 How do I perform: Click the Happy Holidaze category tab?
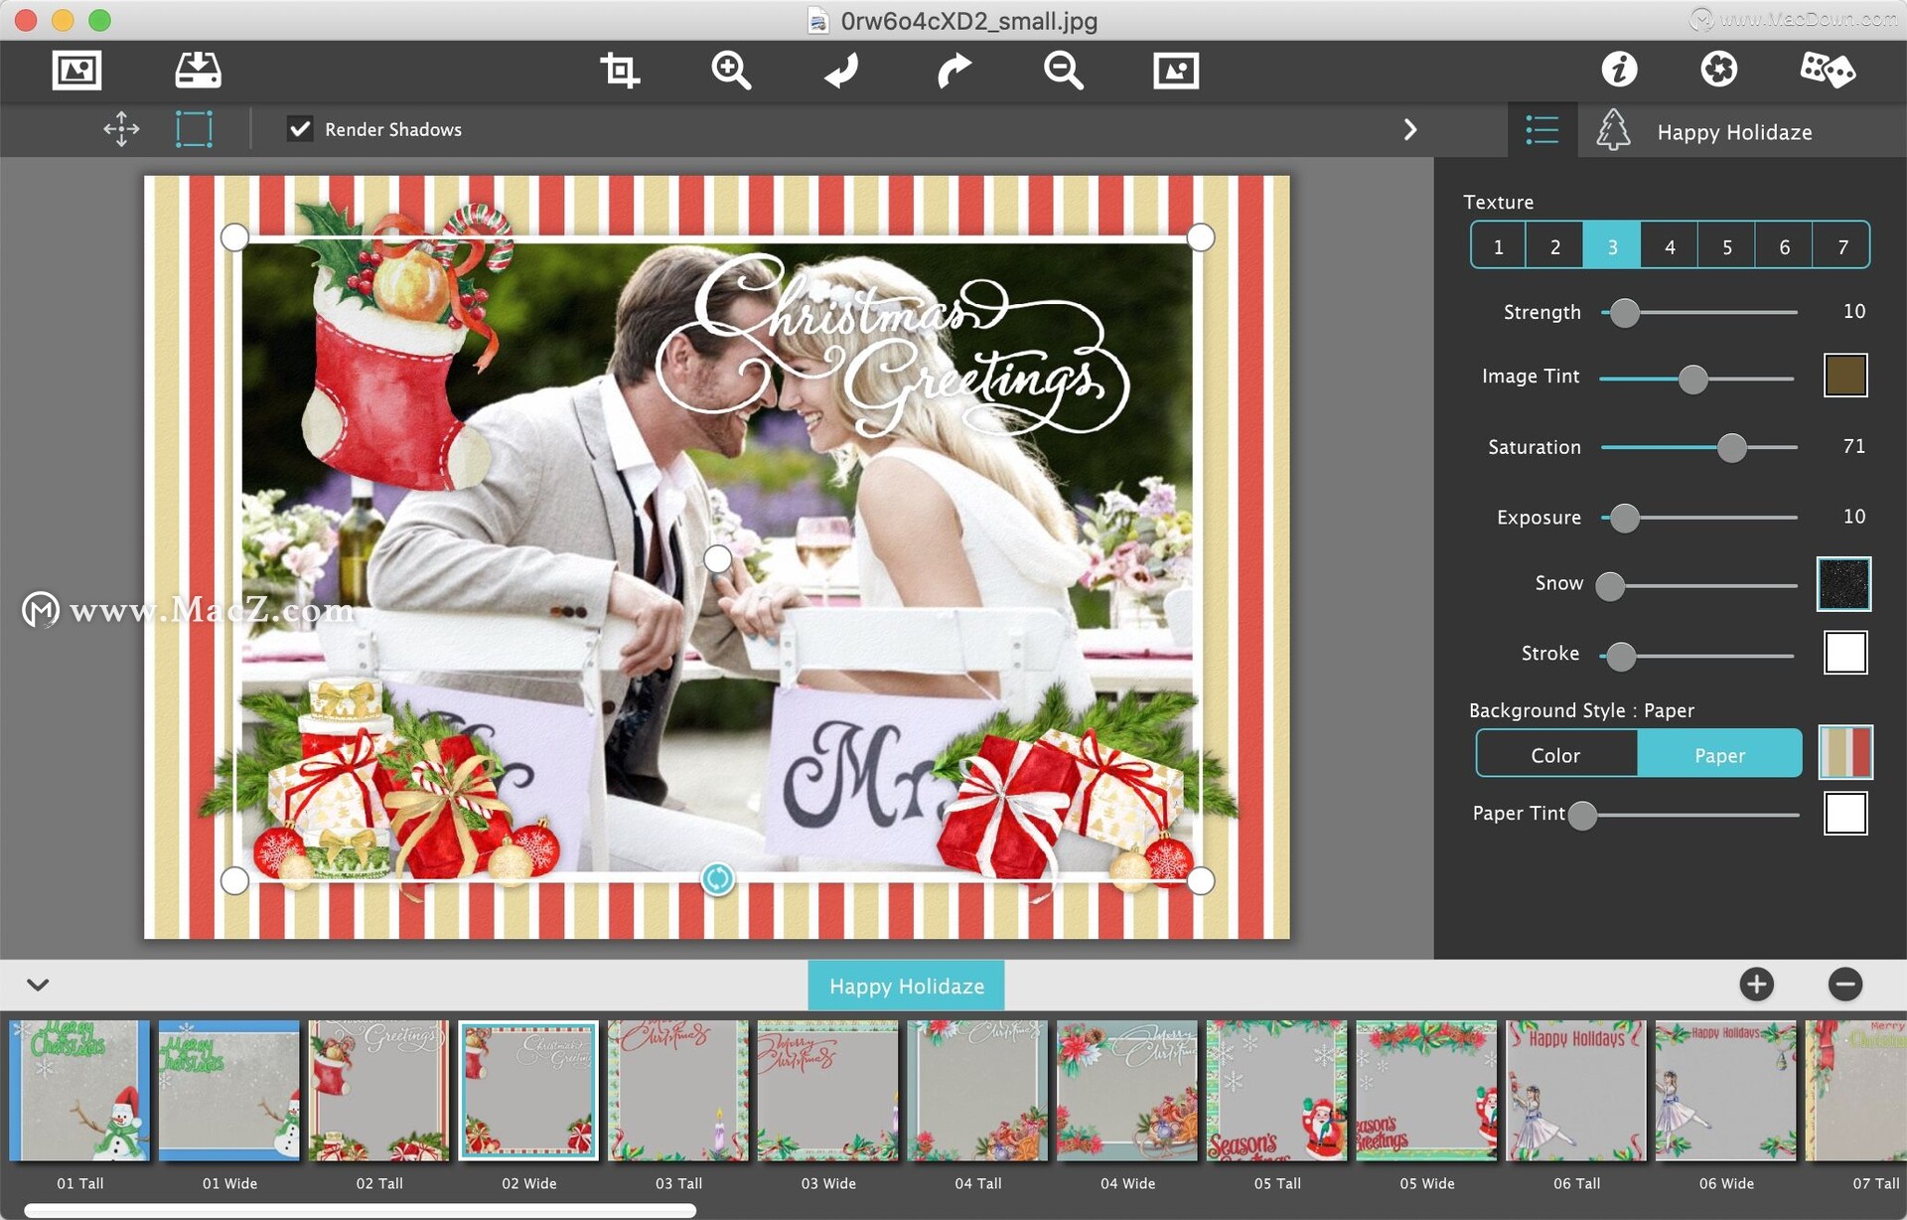[906, 986]
